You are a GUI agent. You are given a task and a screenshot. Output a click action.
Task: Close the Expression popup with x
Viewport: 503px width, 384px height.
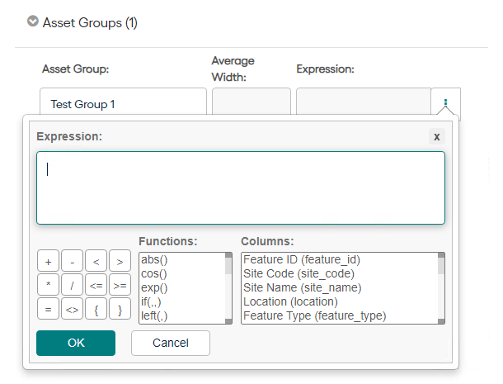[437, 136]
